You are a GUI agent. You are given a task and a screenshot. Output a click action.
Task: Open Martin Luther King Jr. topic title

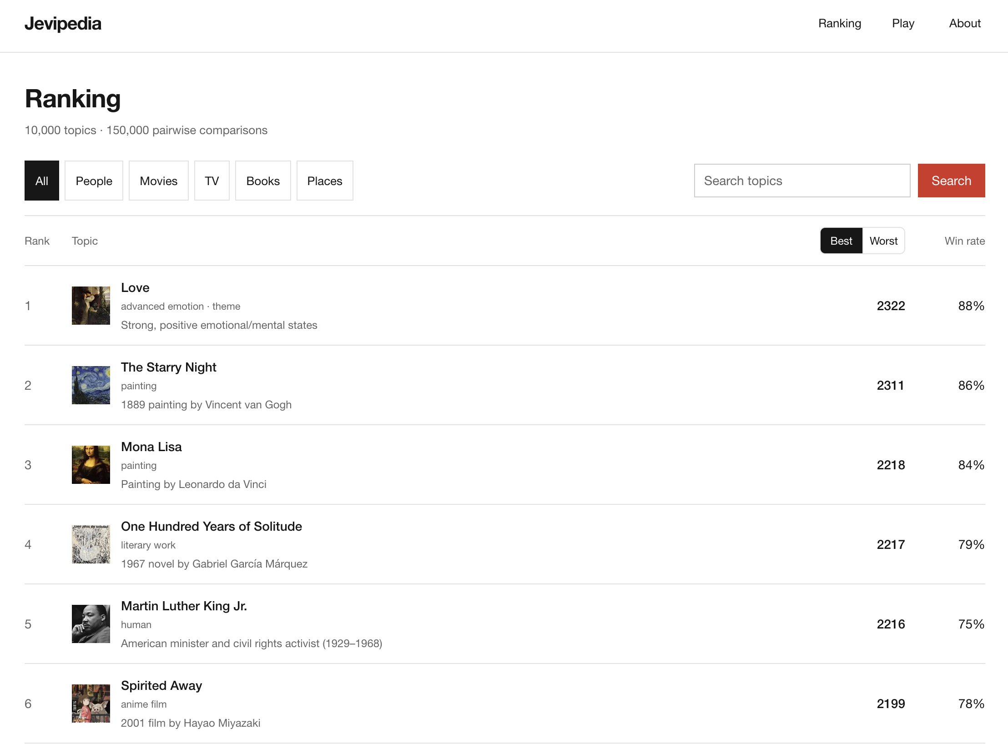click(x=184, y=606)
